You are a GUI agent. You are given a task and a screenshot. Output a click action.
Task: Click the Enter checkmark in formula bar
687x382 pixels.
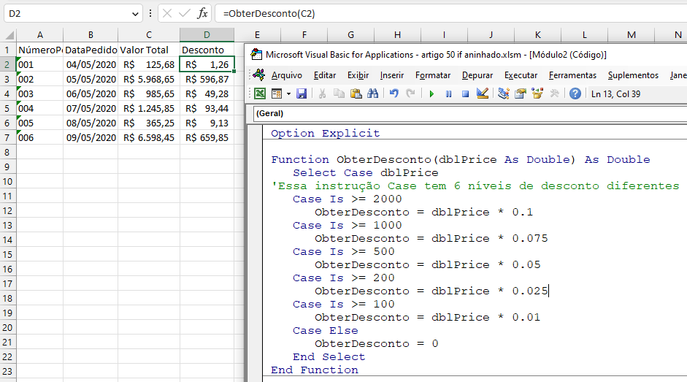point(185,14)
